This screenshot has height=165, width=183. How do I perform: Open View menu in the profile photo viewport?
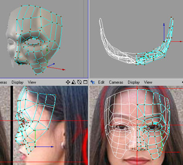(x=32, y=82)
